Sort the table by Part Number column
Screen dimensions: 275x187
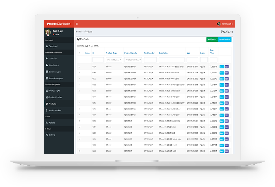coord(149,53)
